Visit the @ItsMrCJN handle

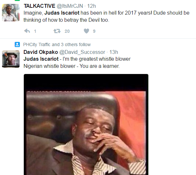tap(70, 6)
